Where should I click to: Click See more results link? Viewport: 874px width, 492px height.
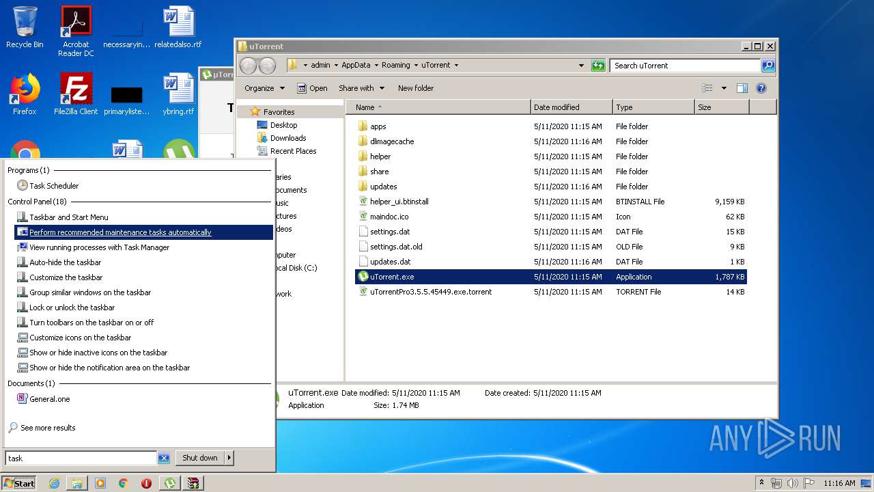tap(42, 428)
